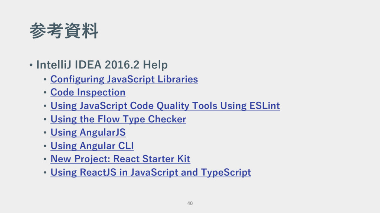This screenshot has width=380, height=213.
Task: Click the Using AngularJS link
Action: click(x=88, y=132)
